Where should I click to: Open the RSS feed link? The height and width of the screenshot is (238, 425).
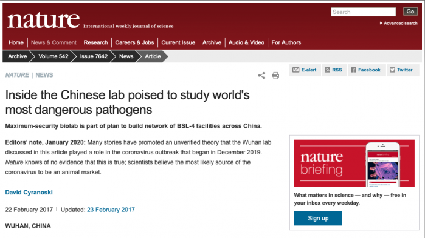pos(334,70)
